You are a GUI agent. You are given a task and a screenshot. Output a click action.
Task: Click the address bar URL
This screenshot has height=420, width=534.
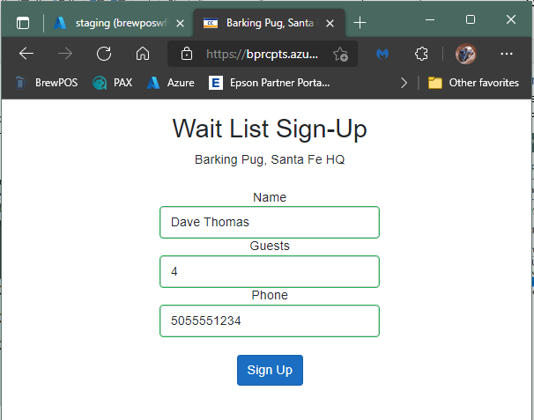(263, 54)
